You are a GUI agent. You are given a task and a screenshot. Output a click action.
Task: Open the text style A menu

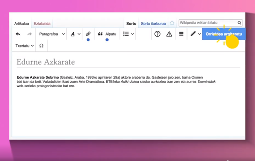pos(76,34)
